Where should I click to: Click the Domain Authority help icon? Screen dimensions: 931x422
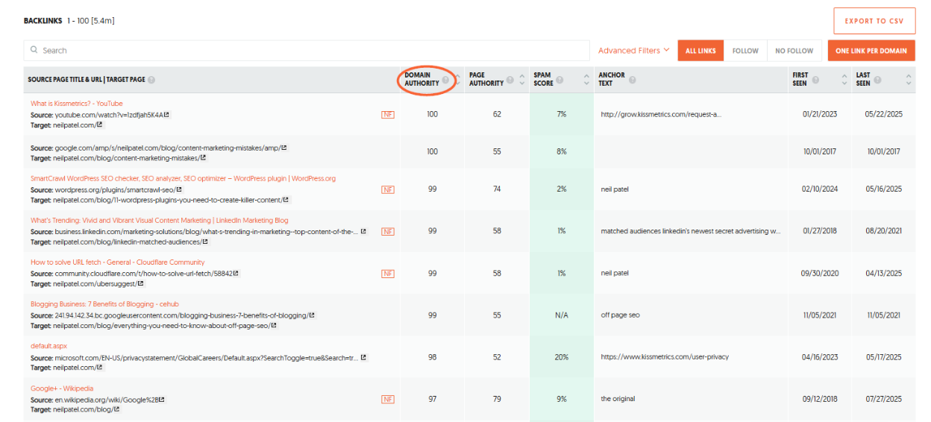(445, 80)
